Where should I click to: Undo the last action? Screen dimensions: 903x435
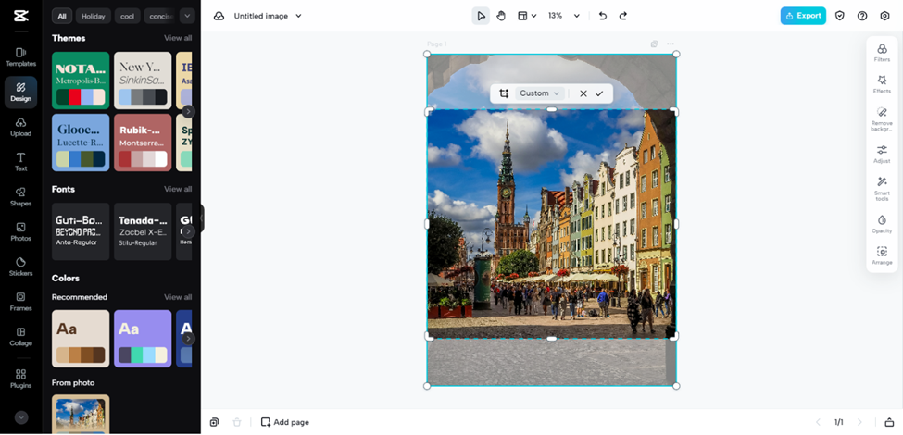(x=602, y=16)
